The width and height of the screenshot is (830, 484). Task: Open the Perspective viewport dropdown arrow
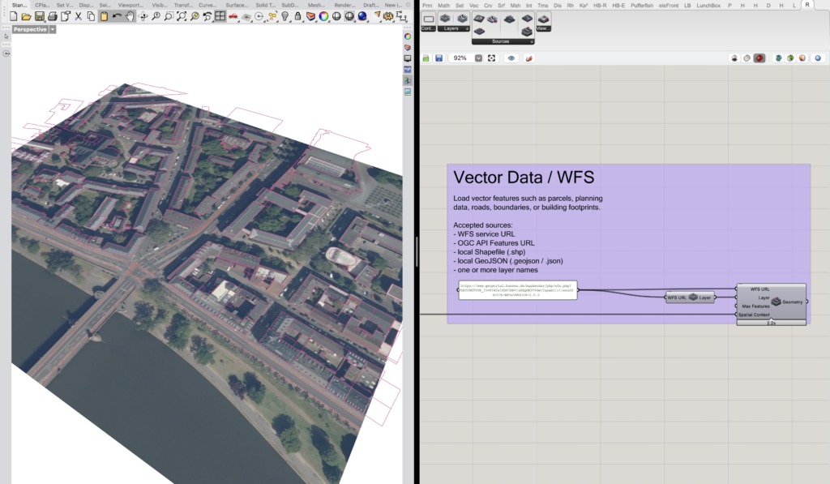point(53,30)
